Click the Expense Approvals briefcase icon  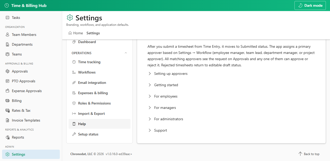tap(7, 91)
